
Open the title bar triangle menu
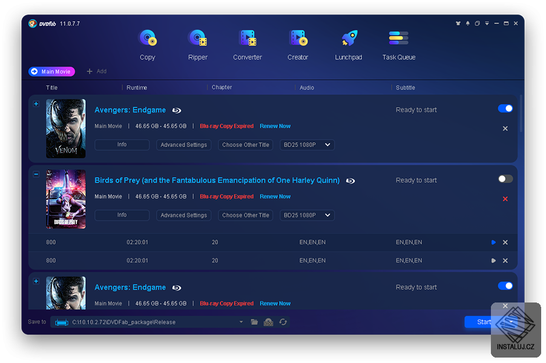pos(487,24)
